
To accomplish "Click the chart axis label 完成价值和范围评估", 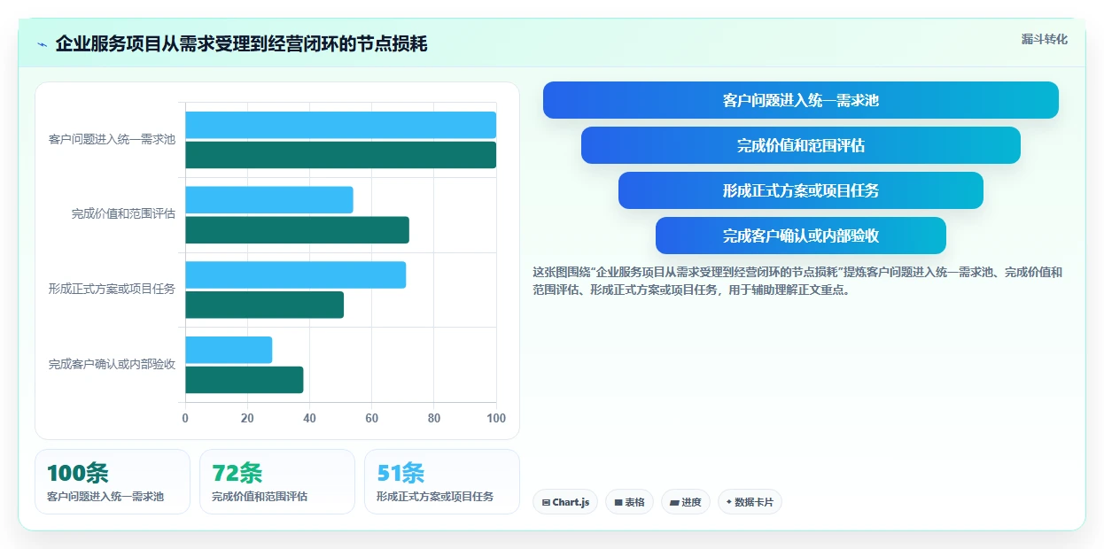I will tap(123, 214).
